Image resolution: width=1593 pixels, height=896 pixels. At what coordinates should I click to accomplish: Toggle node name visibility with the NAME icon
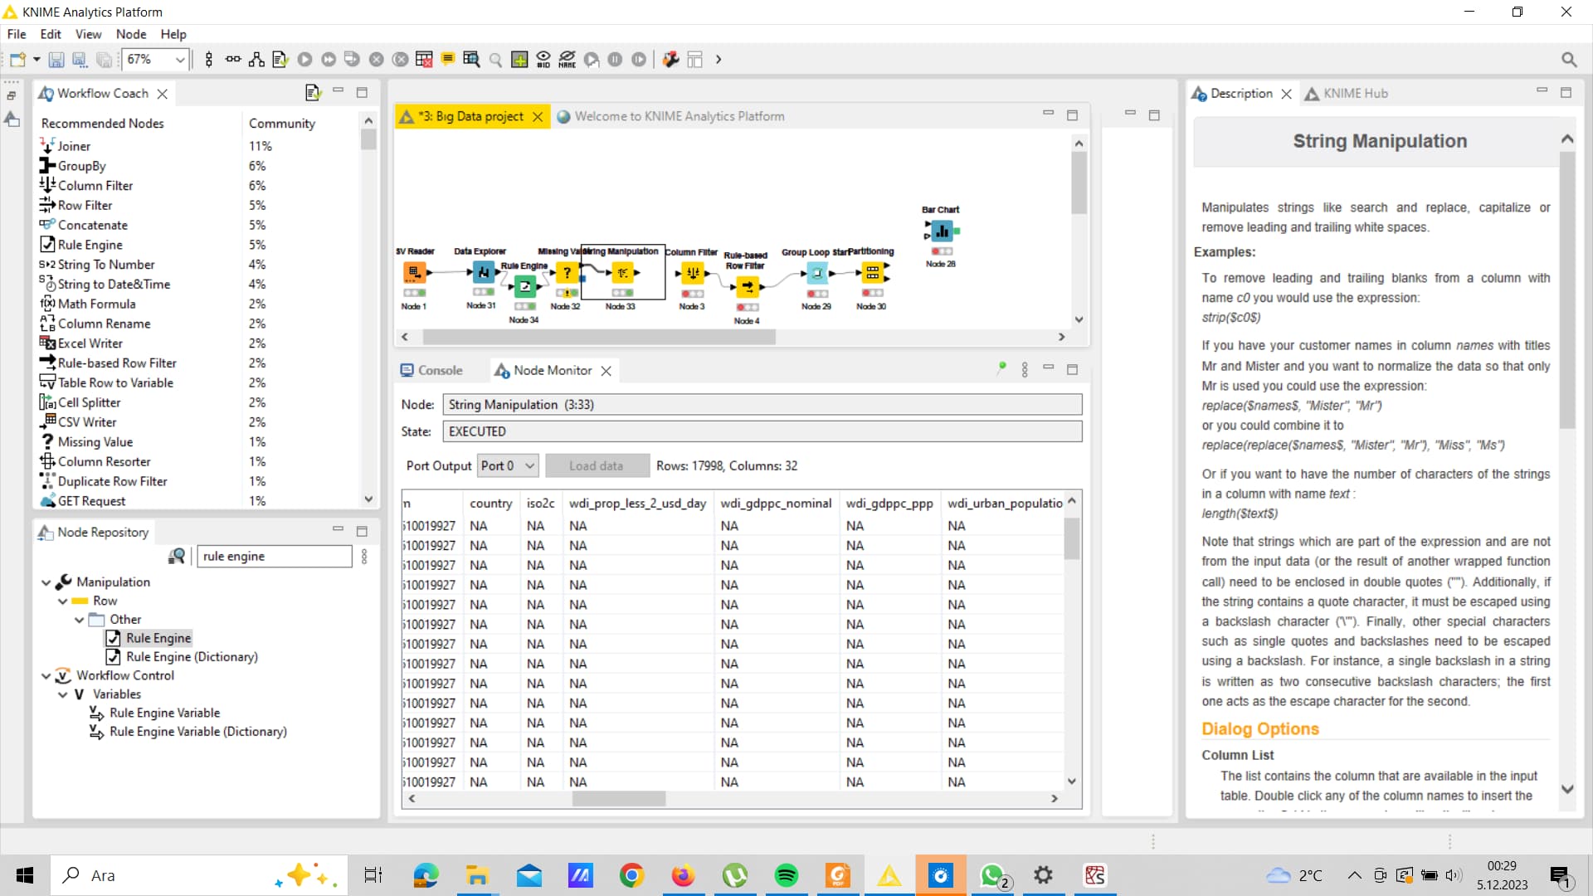(x=568, y=59)
